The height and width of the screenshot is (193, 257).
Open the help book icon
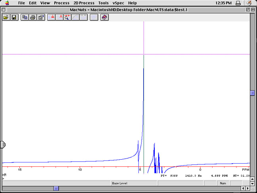[x=104, y=17]
